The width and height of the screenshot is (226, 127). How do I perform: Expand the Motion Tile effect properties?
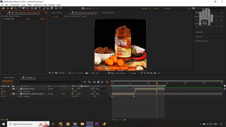1,19
